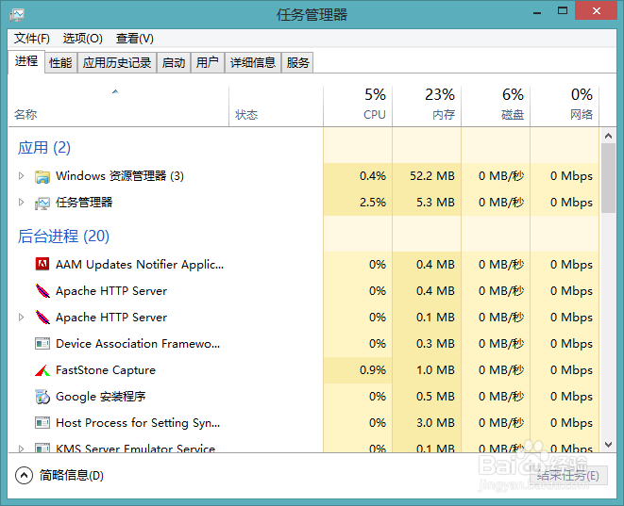Sort by the 状态 column header
Viewport: 624px width, 506px height.
(277, 106)
